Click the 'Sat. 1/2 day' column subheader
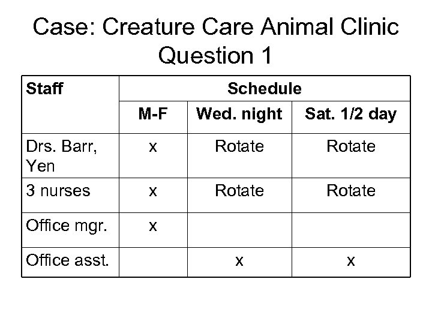Viewport: 432px width, 324px height. pos(351,114)
